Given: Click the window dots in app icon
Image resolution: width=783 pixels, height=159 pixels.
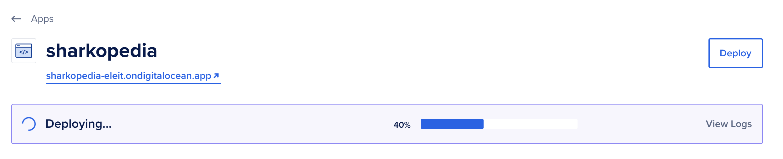Looking at the screenshot, I should point(18,46).
